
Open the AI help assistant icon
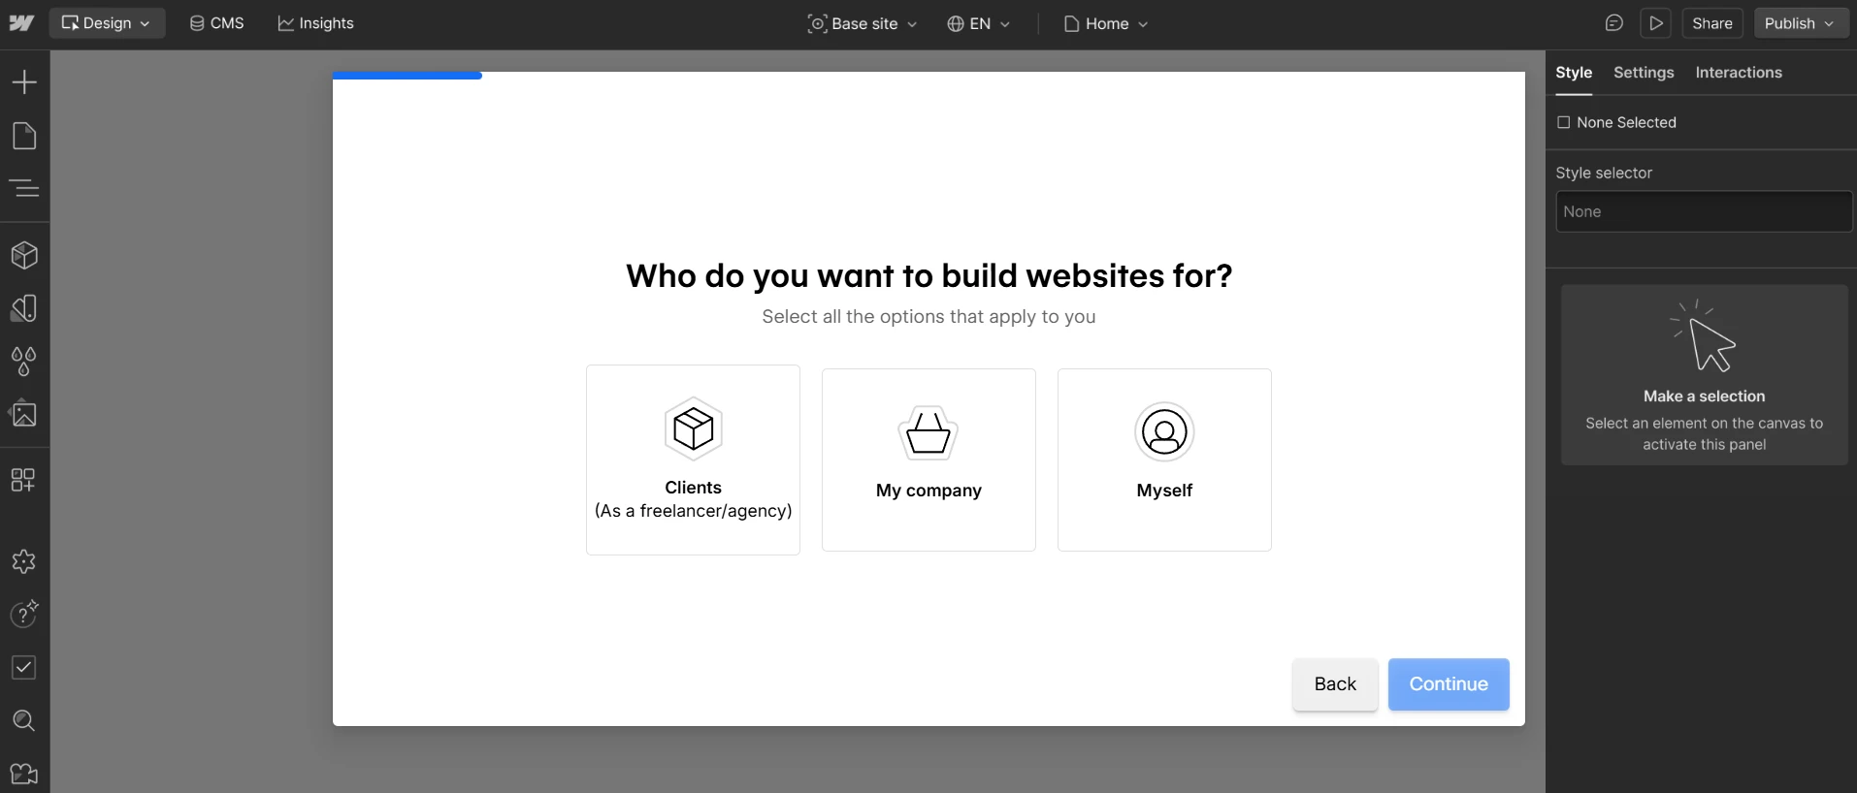(x=24, y=614)
